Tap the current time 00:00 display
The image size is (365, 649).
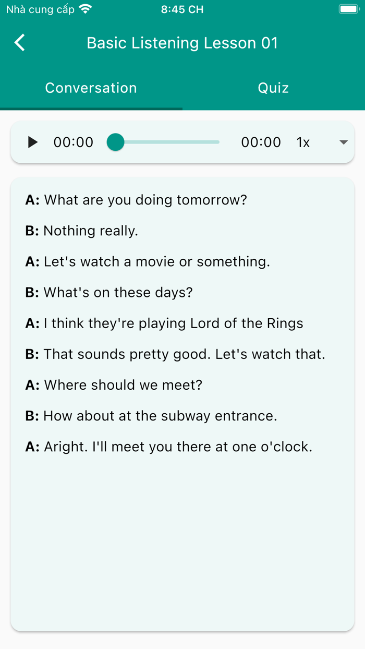(73, 142)
